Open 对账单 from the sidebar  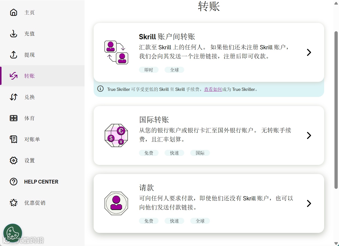pyautogui.click(x=42, y=139)
